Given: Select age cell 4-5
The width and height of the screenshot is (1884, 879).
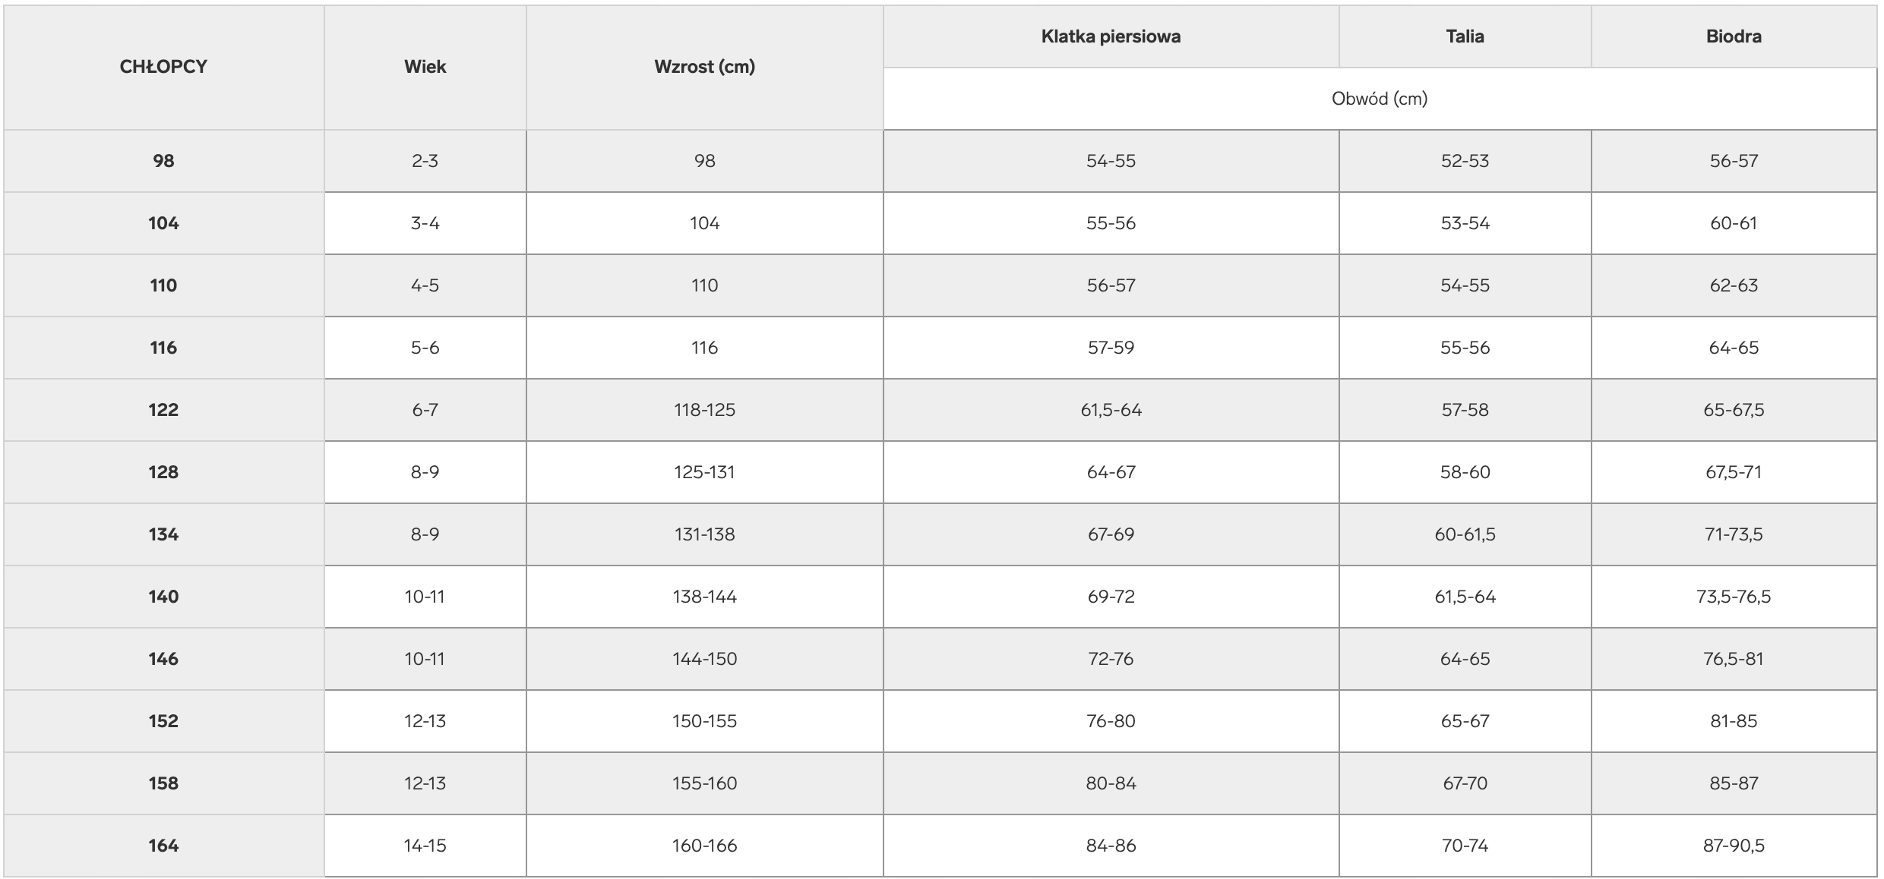Looking at the screenshot, I should coord(425,285).
